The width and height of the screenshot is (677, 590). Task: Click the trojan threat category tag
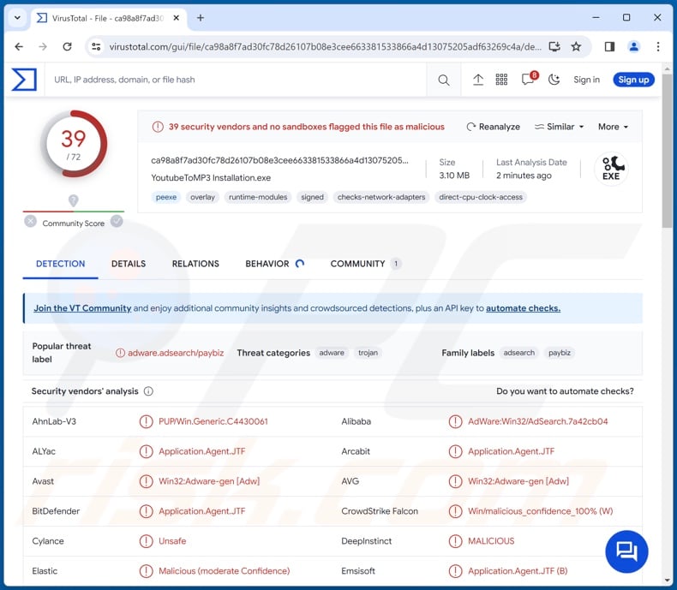(368, 353)
